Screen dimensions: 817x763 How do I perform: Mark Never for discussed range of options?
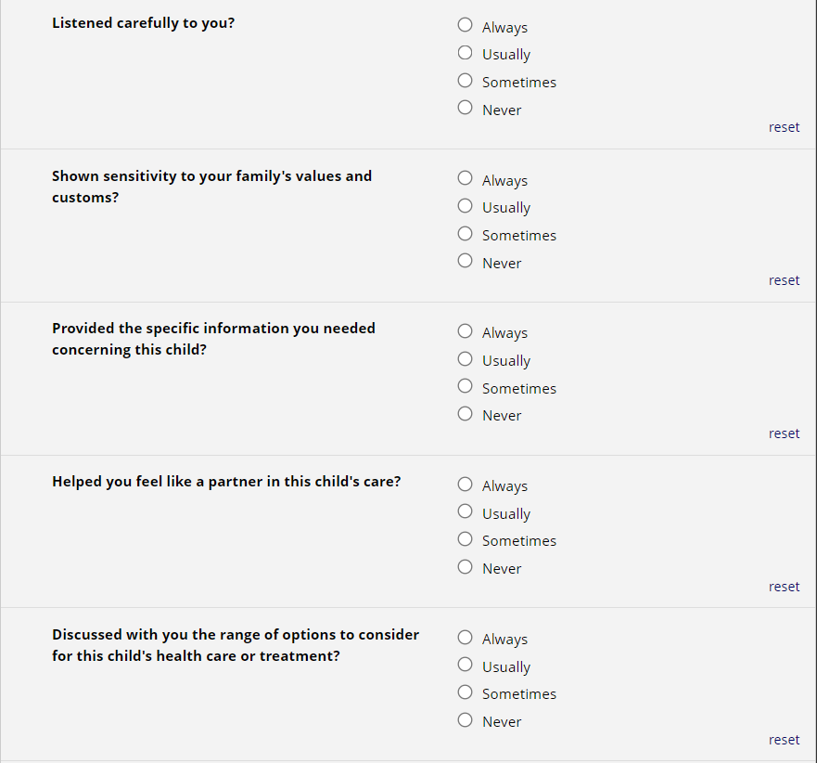(x=466, y=719)
